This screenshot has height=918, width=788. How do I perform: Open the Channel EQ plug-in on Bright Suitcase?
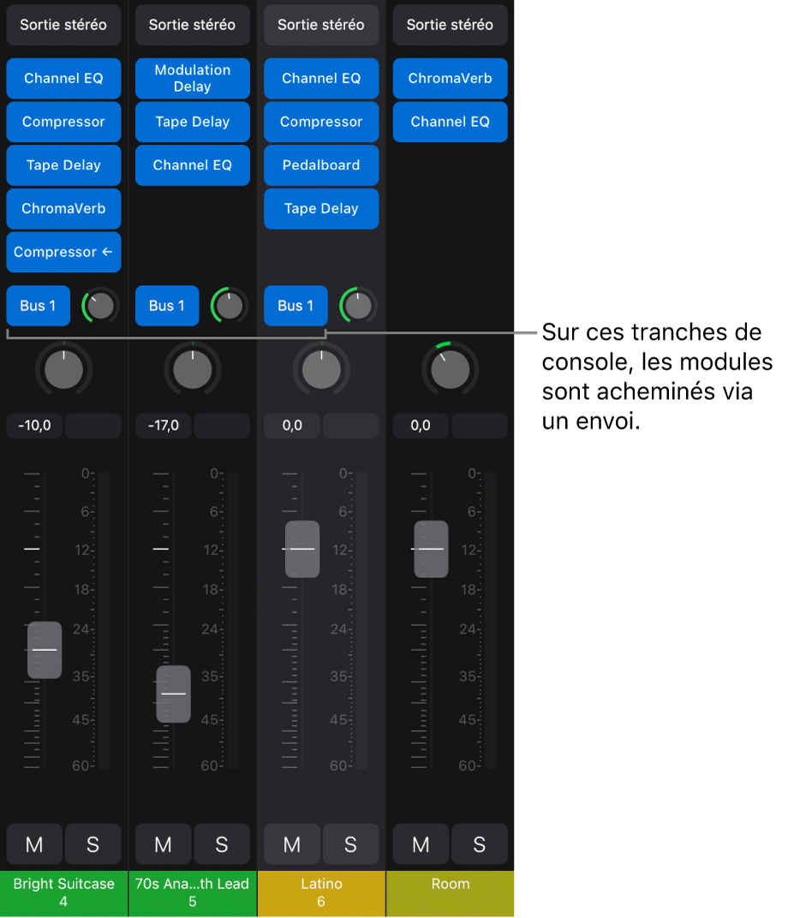[x=63, y=78]
